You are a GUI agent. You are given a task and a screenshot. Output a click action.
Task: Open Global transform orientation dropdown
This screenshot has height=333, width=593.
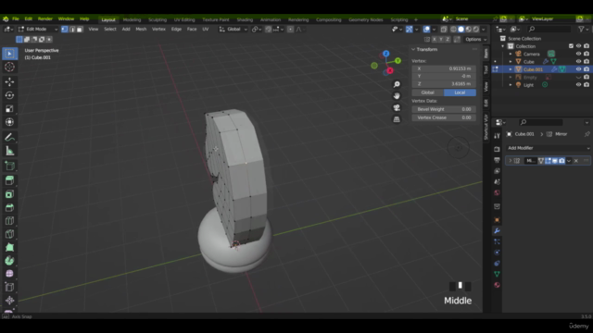(x=233, y=29)
